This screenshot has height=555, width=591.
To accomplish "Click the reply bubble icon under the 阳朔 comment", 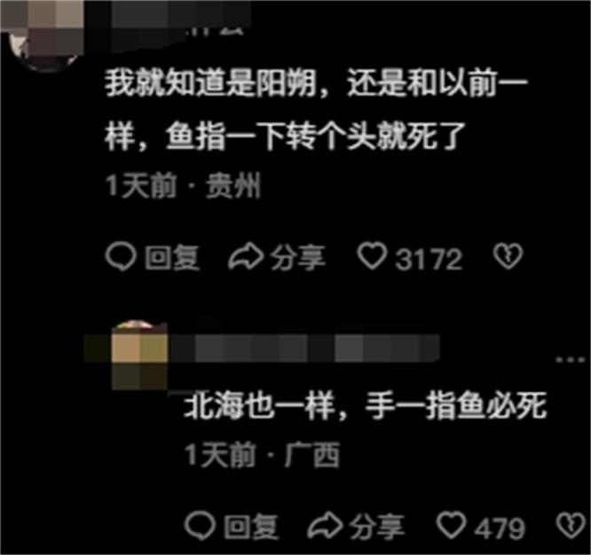I will point(120,257).
